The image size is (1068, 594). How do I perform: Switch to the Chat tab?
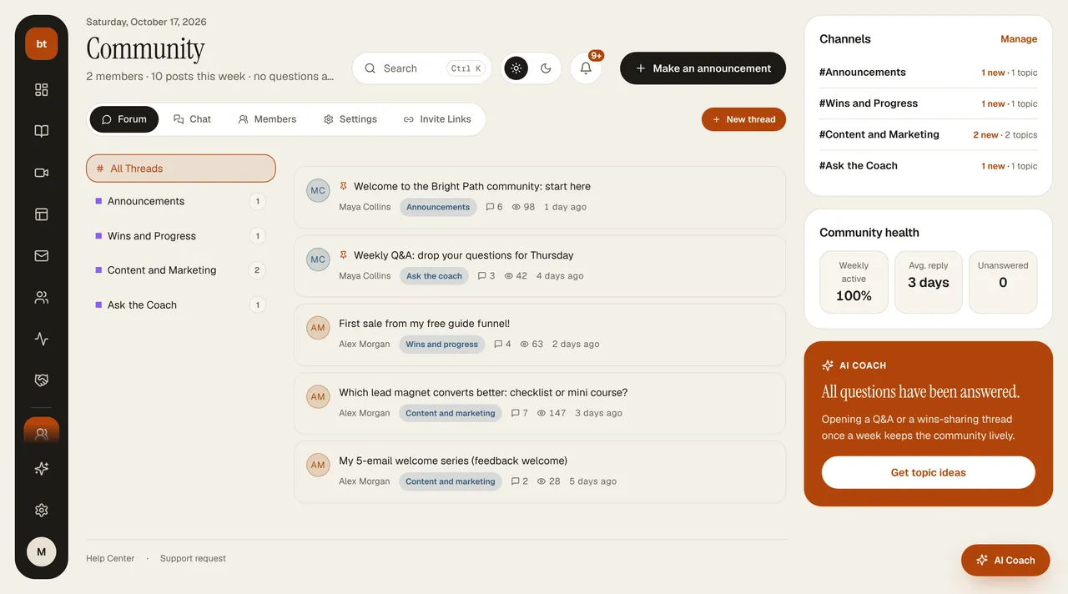192,119
